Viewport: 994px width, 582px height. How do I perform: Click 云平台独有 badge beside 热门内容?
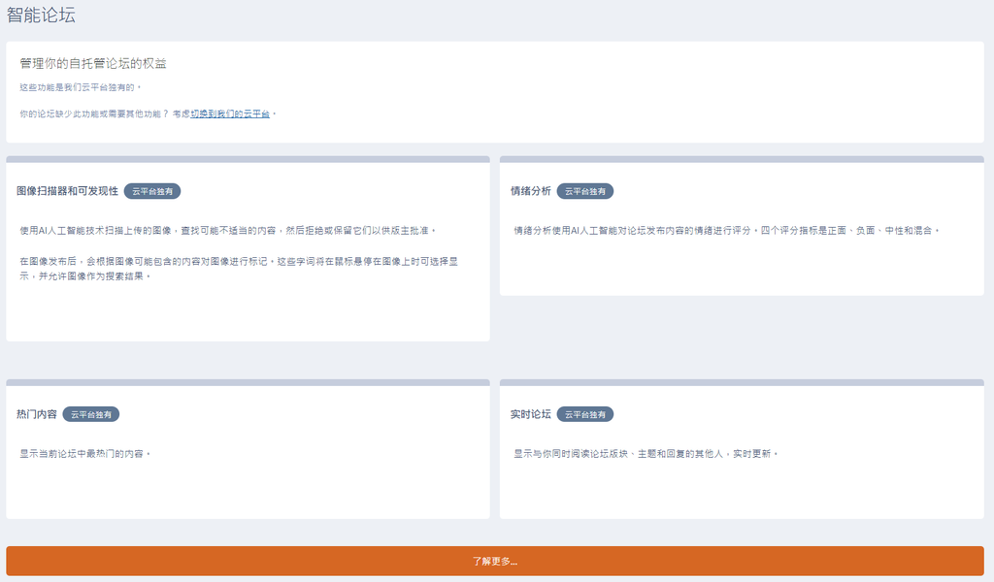[x=91, y=414]
